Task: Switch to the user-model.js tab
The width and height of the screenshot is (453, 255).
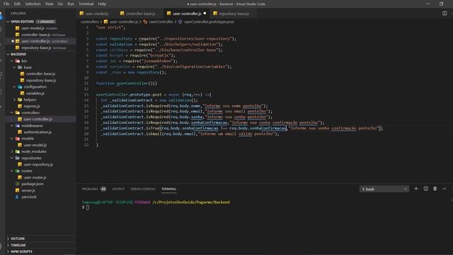Action: (97, 13)
